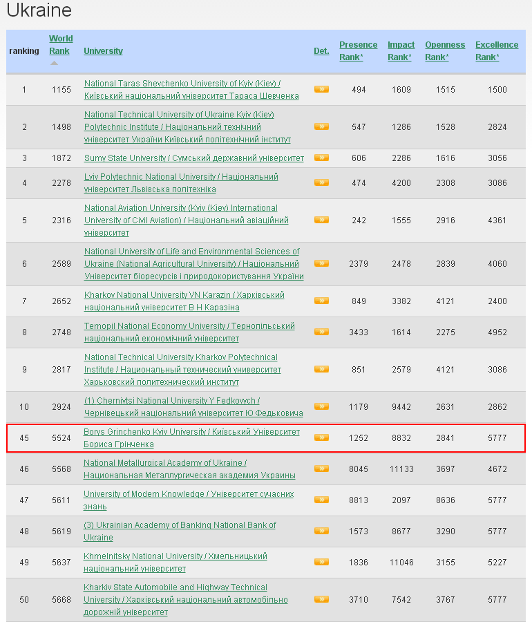Screen dimensions: 532x622
Task: Open National Aviation University link
Action: point(187,220)
